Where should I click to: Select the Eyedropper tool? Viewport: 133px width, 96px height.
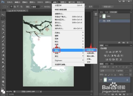tap(3, 33)
